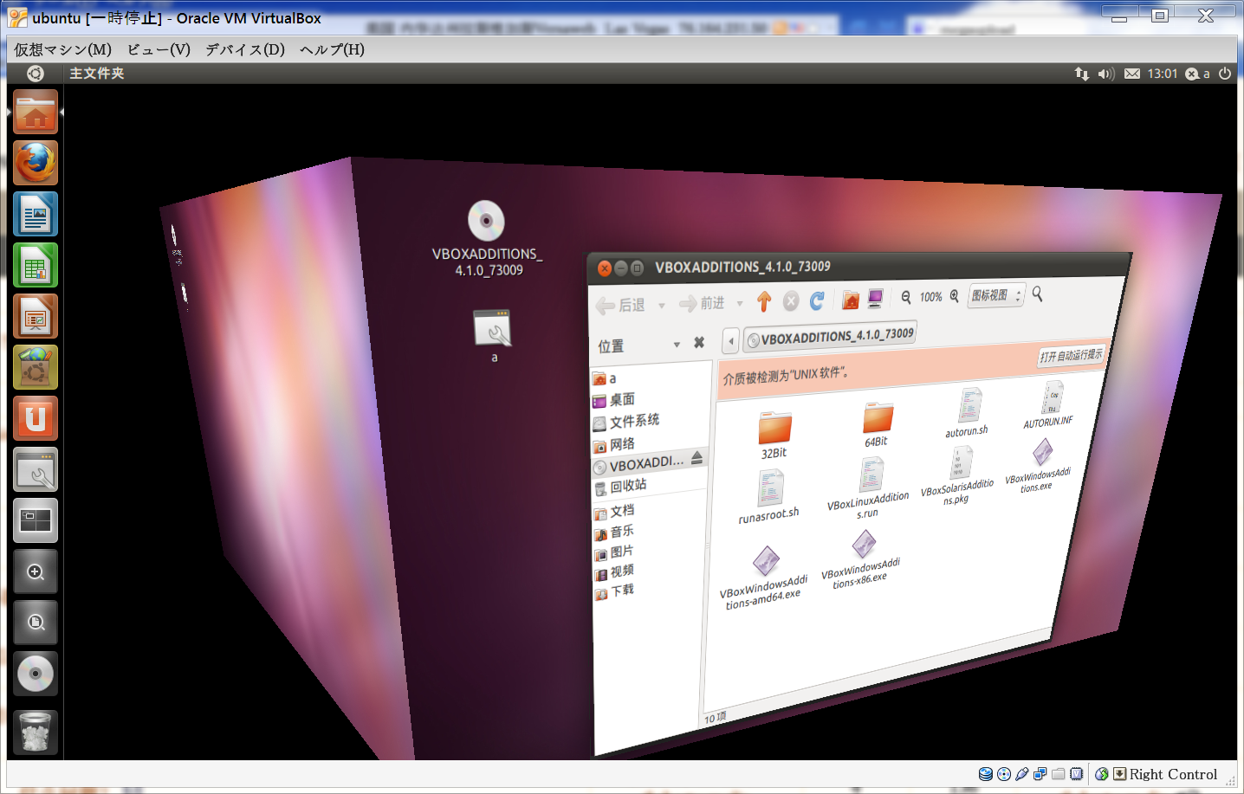This screenshot has width=1244, height=794.
Task: Open the network indicator in the top panel
Action: (x=1082, y=74)
